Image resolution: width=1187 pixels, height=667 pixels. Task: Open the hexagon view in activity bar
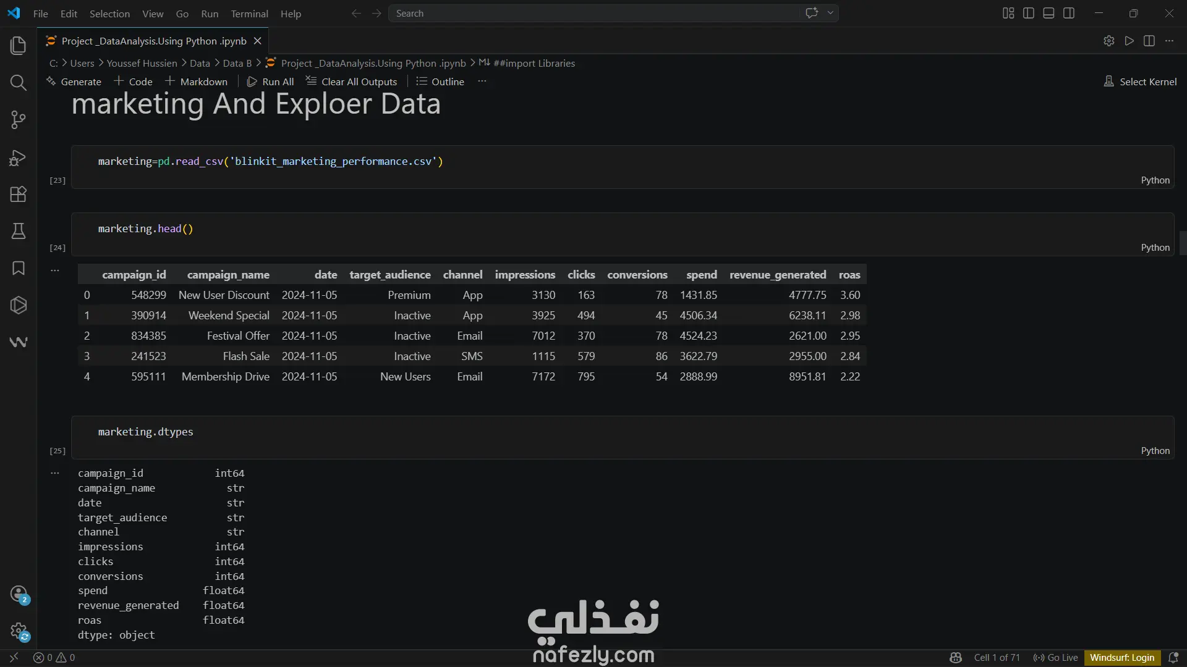tap(19, 305)
